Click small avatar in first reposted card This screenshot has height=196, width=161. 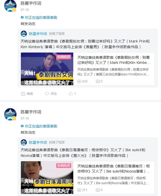pos(24,34)
